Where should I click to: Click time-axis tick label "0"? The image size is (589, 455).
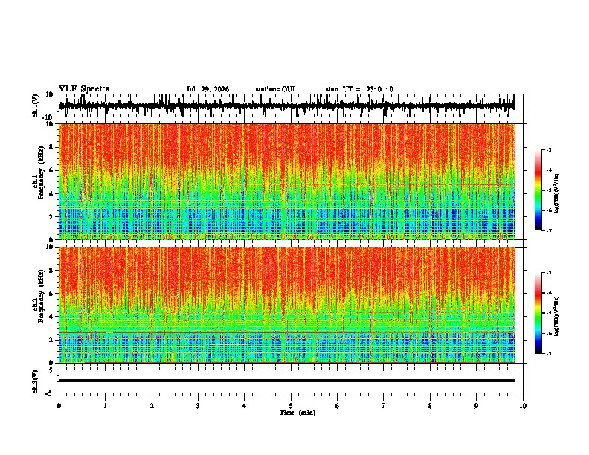pyautogui.click(x=59, y=406)
